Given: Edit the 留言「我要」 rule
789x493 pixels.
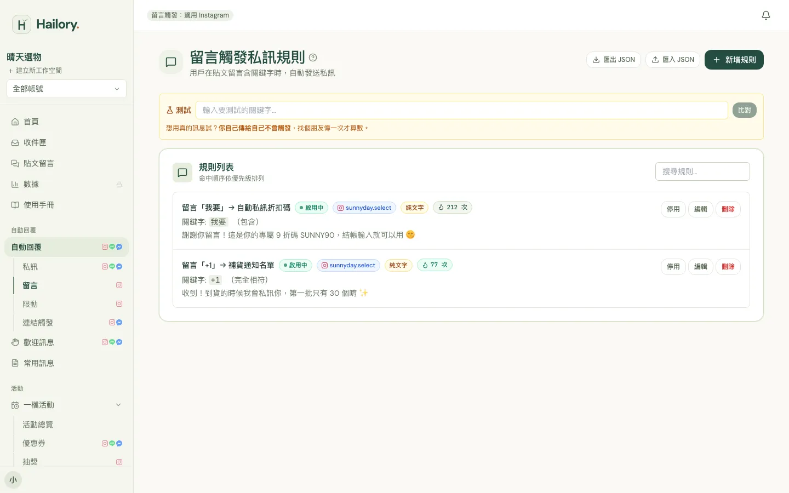Looking at the screenshot, I should [x=701, y=209].
